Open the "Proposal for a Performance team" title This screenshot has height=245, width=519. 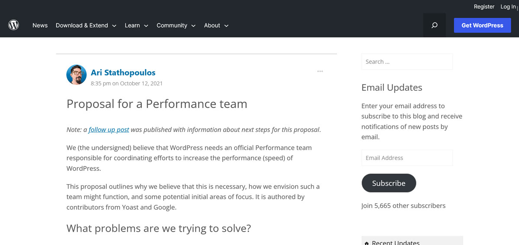[x=157, y=104]
